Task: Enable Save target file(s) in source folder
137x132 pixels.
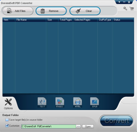Action: [x=7, y=120]
